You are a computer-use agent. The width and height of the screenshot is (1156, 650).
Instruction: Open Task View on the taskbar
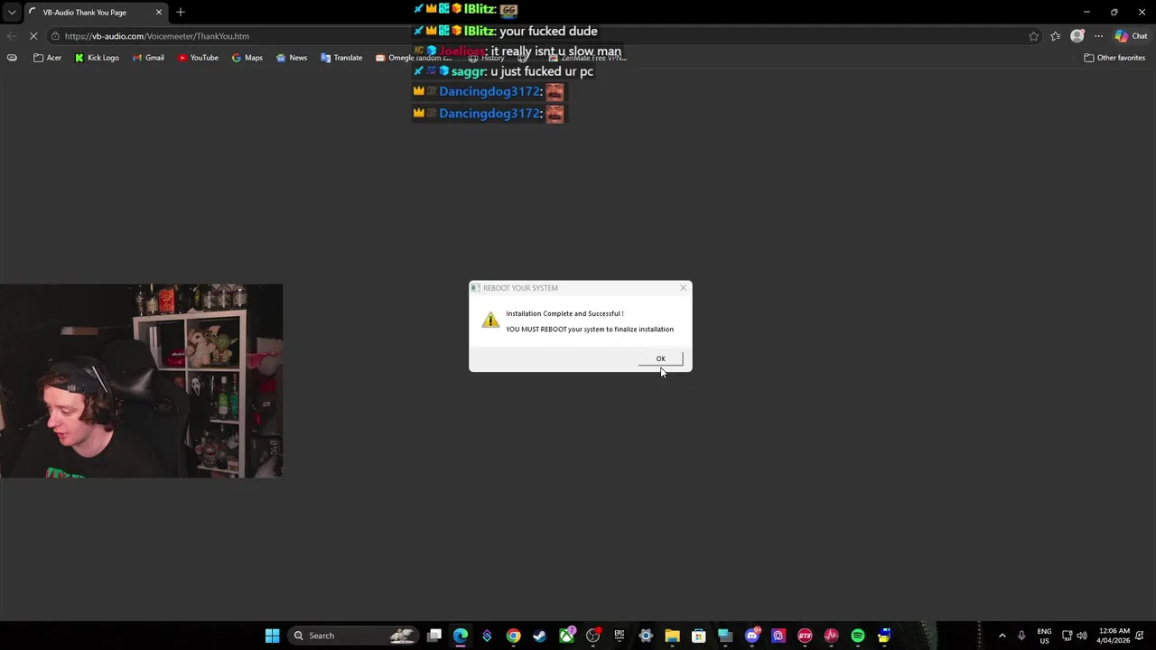point(434,636)
